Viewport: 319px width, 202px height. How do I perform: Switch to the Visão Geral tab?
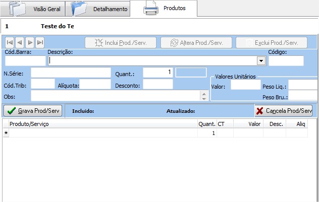(x=47, y=10)
